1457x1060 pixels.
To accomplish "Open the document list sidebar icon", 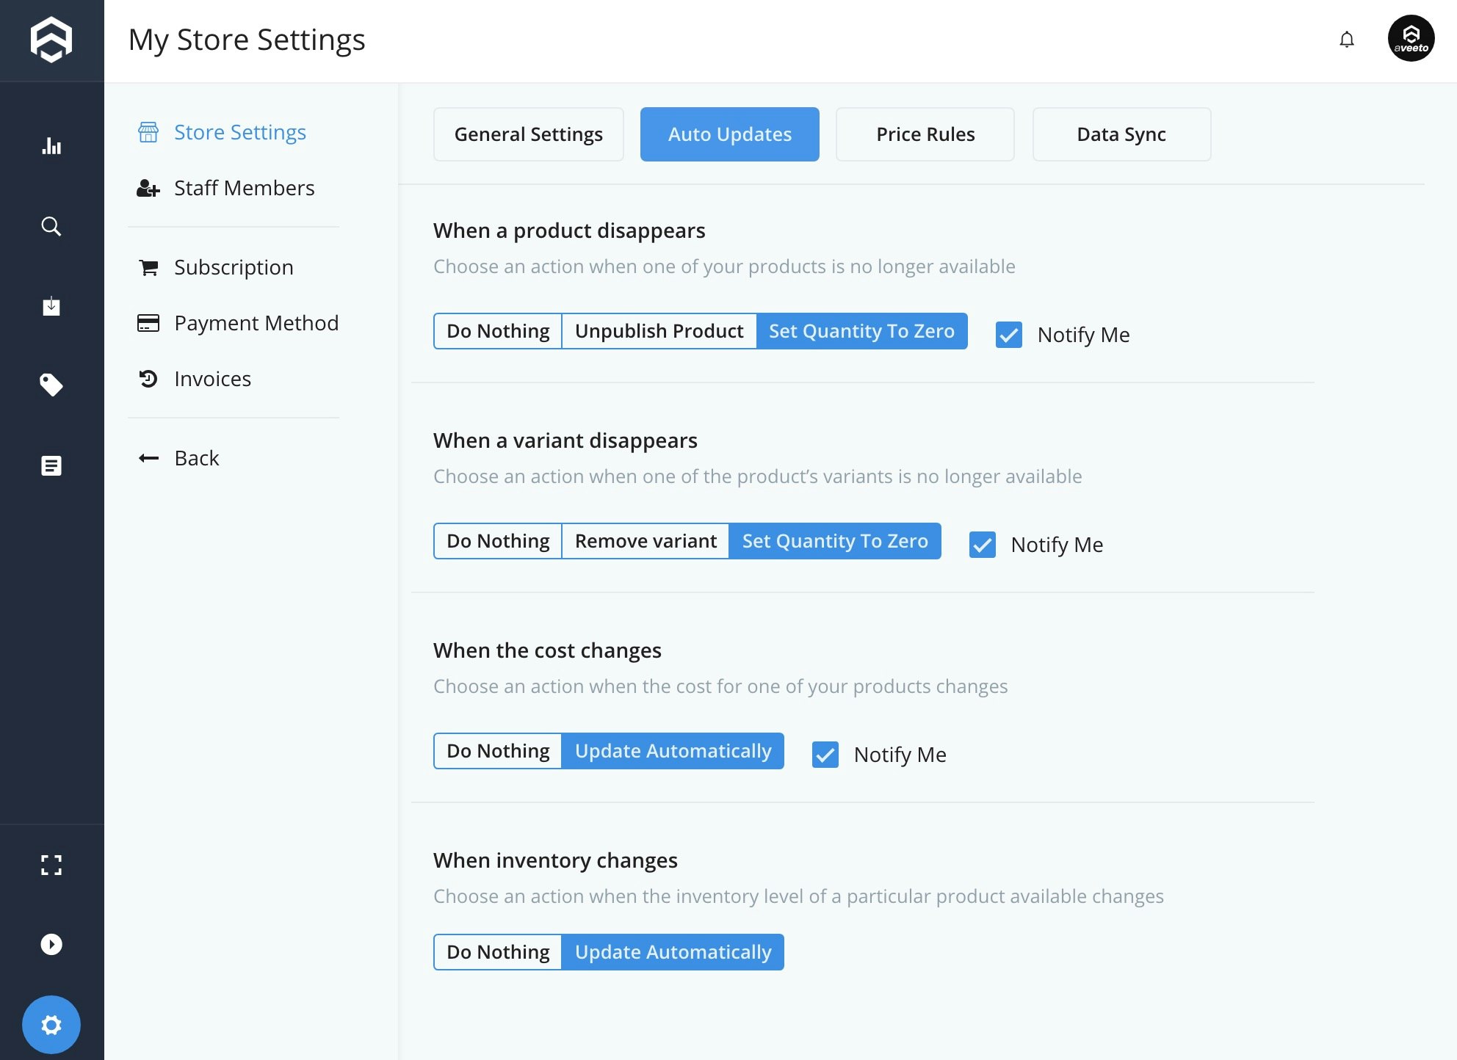I will 51,465.
